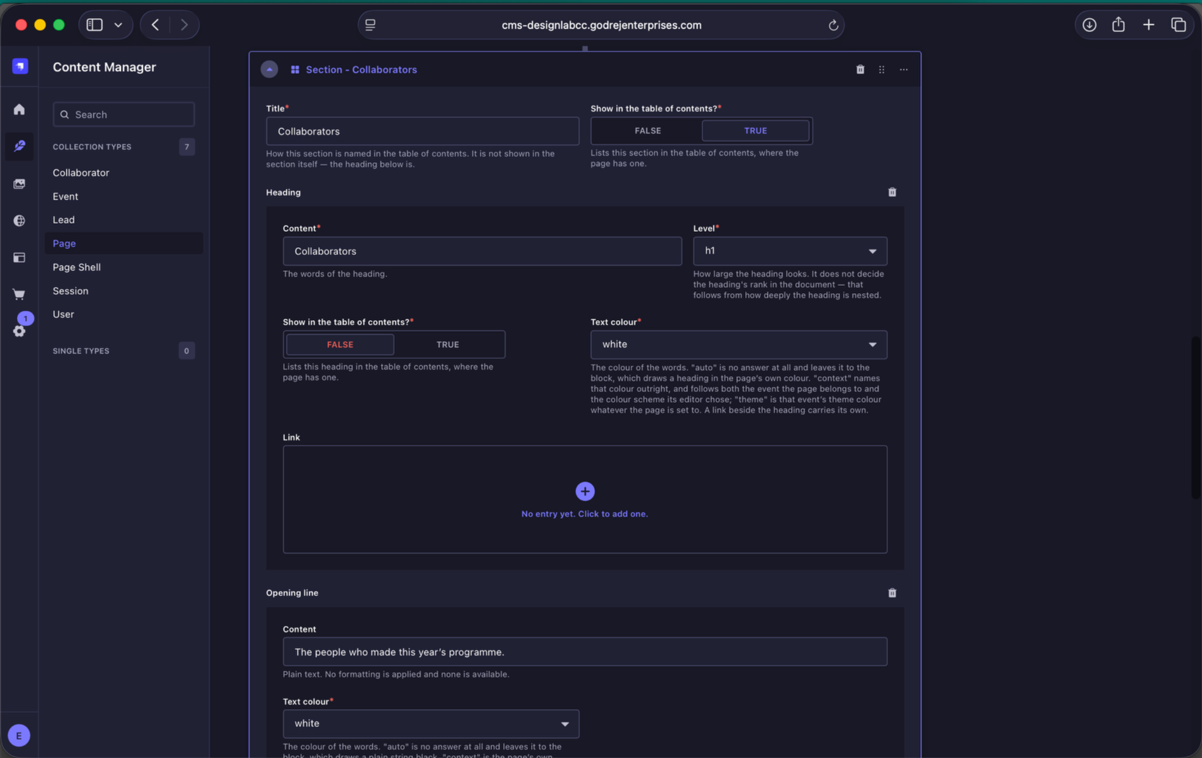Delete the Opening line component

click(892, 592)
